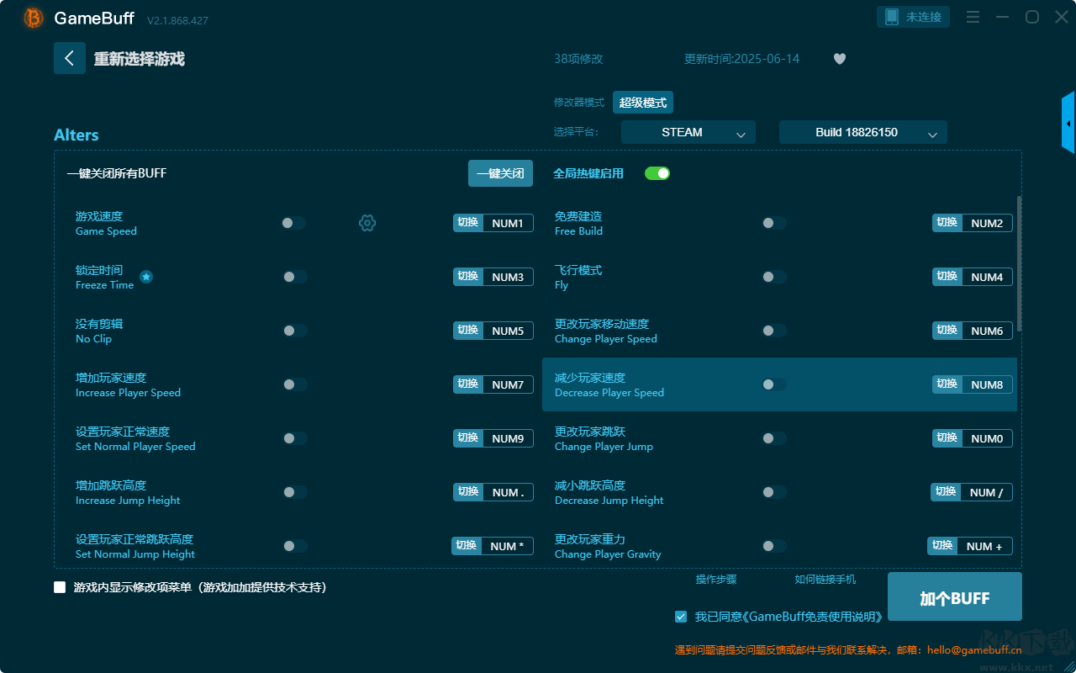Click the 未连接 connection button
The width and height of the screenshot is (1076, 673).
tap(914, 17)
